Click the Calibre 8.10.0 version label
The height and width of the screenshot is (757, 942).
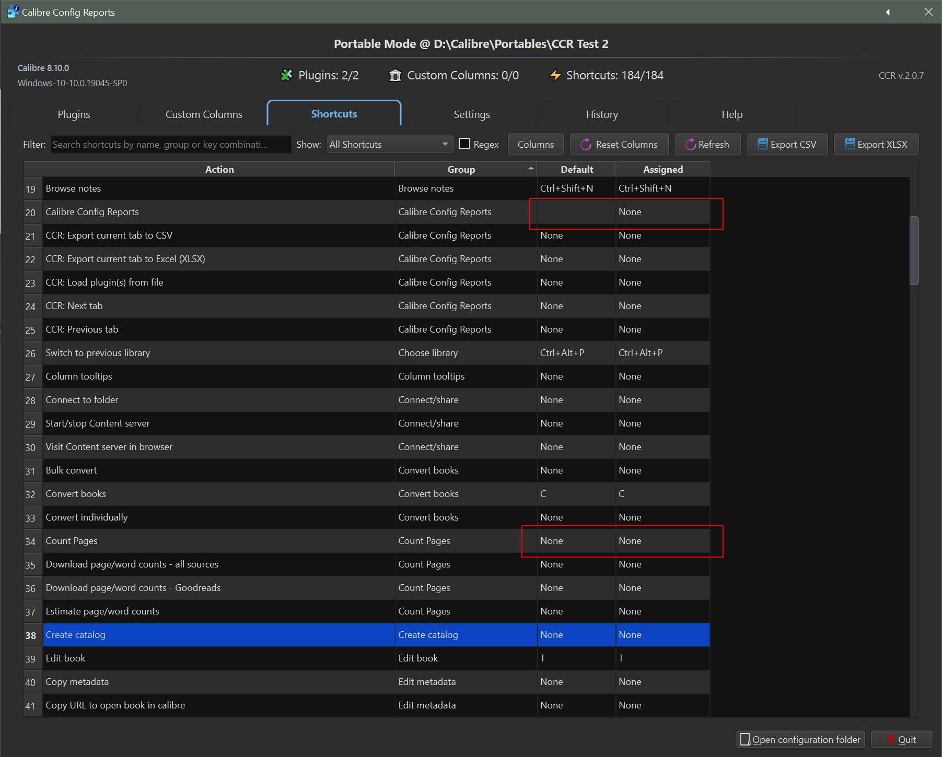43,68
